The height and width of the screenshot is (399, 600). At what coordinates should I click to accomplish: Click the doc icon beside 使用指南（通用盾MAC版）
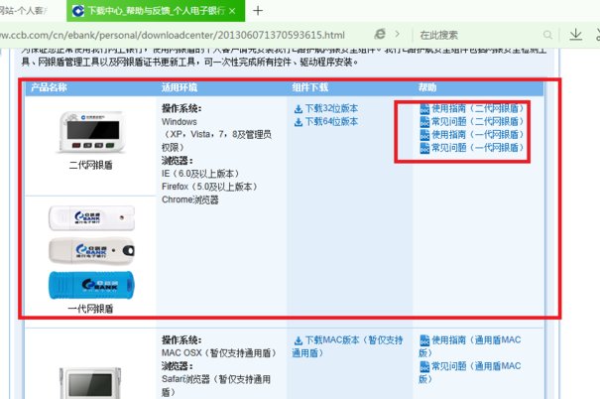point(424,340)
